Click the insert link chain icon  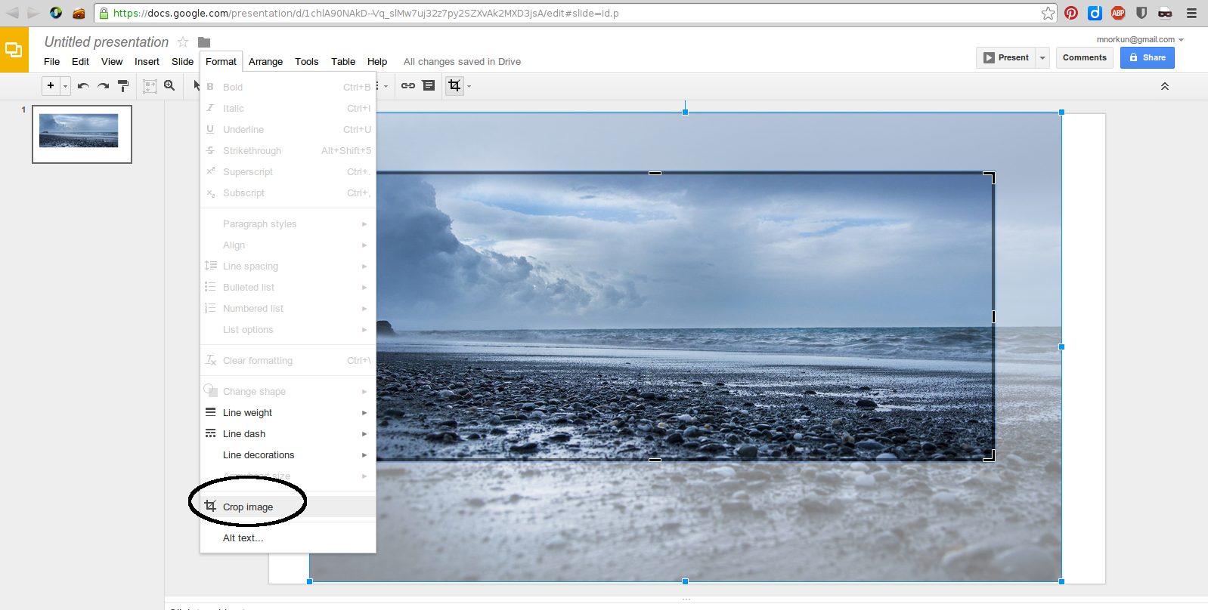408,86
